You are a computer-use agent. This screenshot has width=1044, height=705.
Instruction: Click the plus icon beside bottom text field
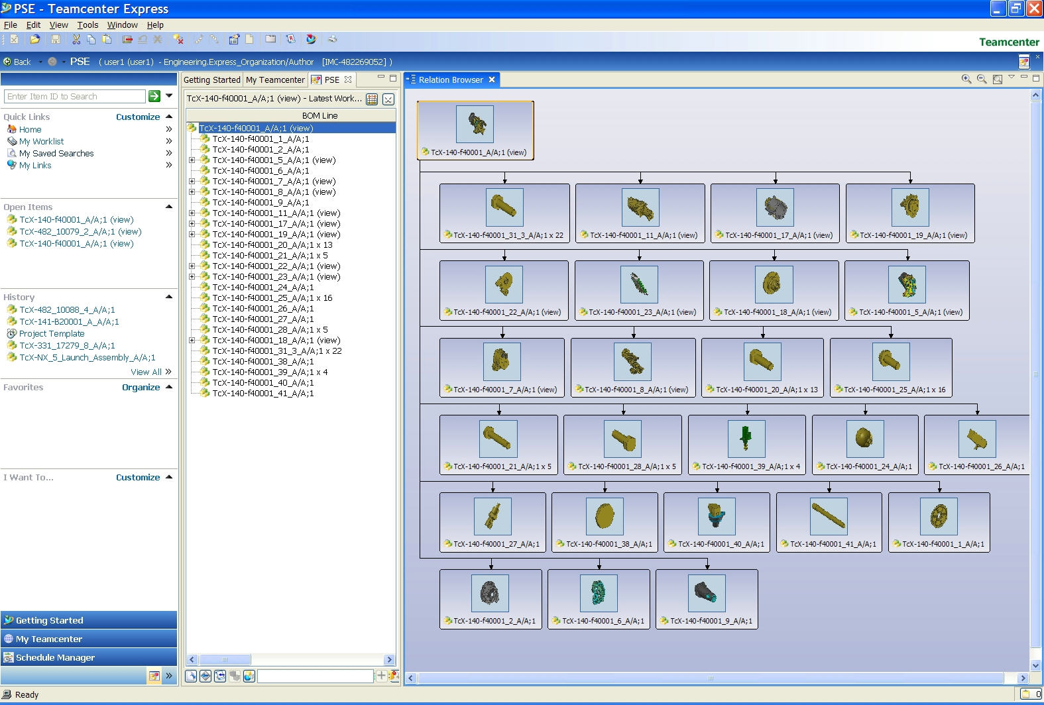(381, 675)
